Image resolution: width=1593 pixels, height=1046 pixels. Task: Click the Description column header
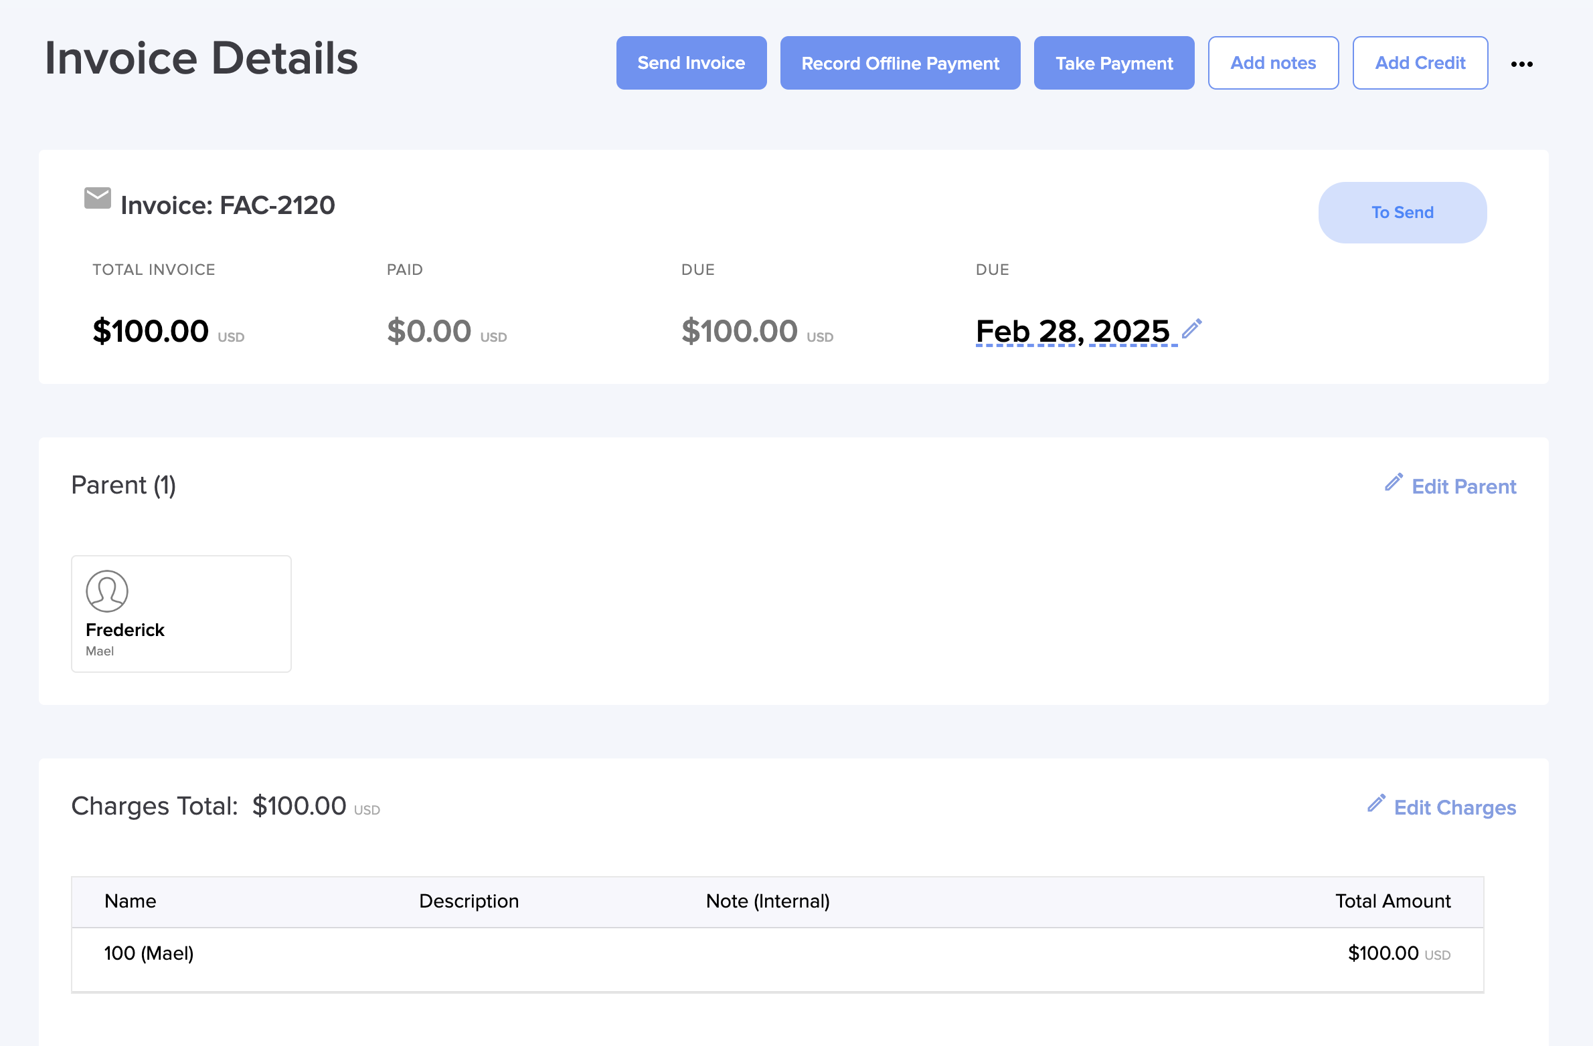[469, 901]
